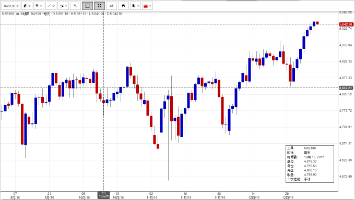Click the 29 12月/16 date axis label

[287, 196]
